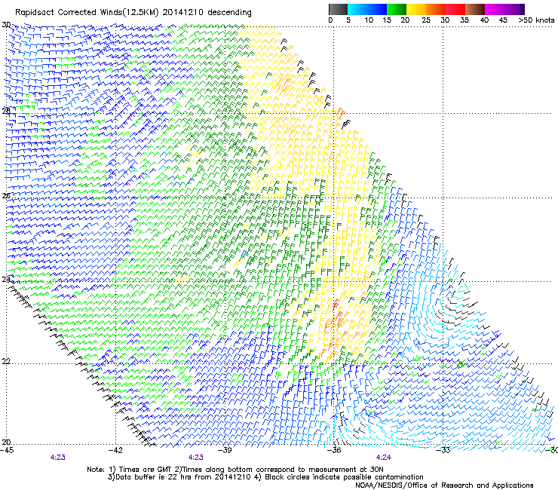
Task: Click the note '1) Times are GMT'
Action: coord(140,470)
